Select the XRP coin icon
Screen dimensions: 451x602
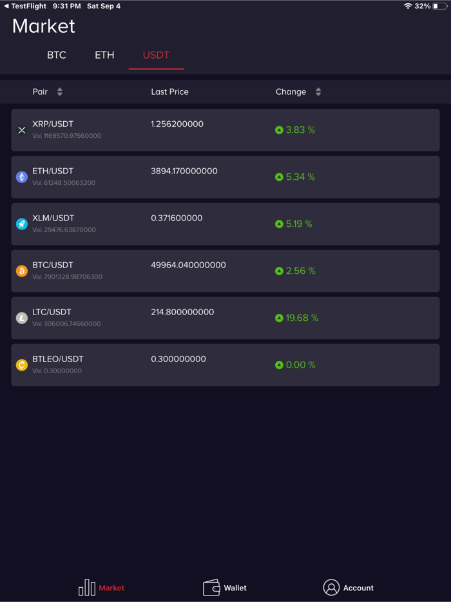[21, 130]
